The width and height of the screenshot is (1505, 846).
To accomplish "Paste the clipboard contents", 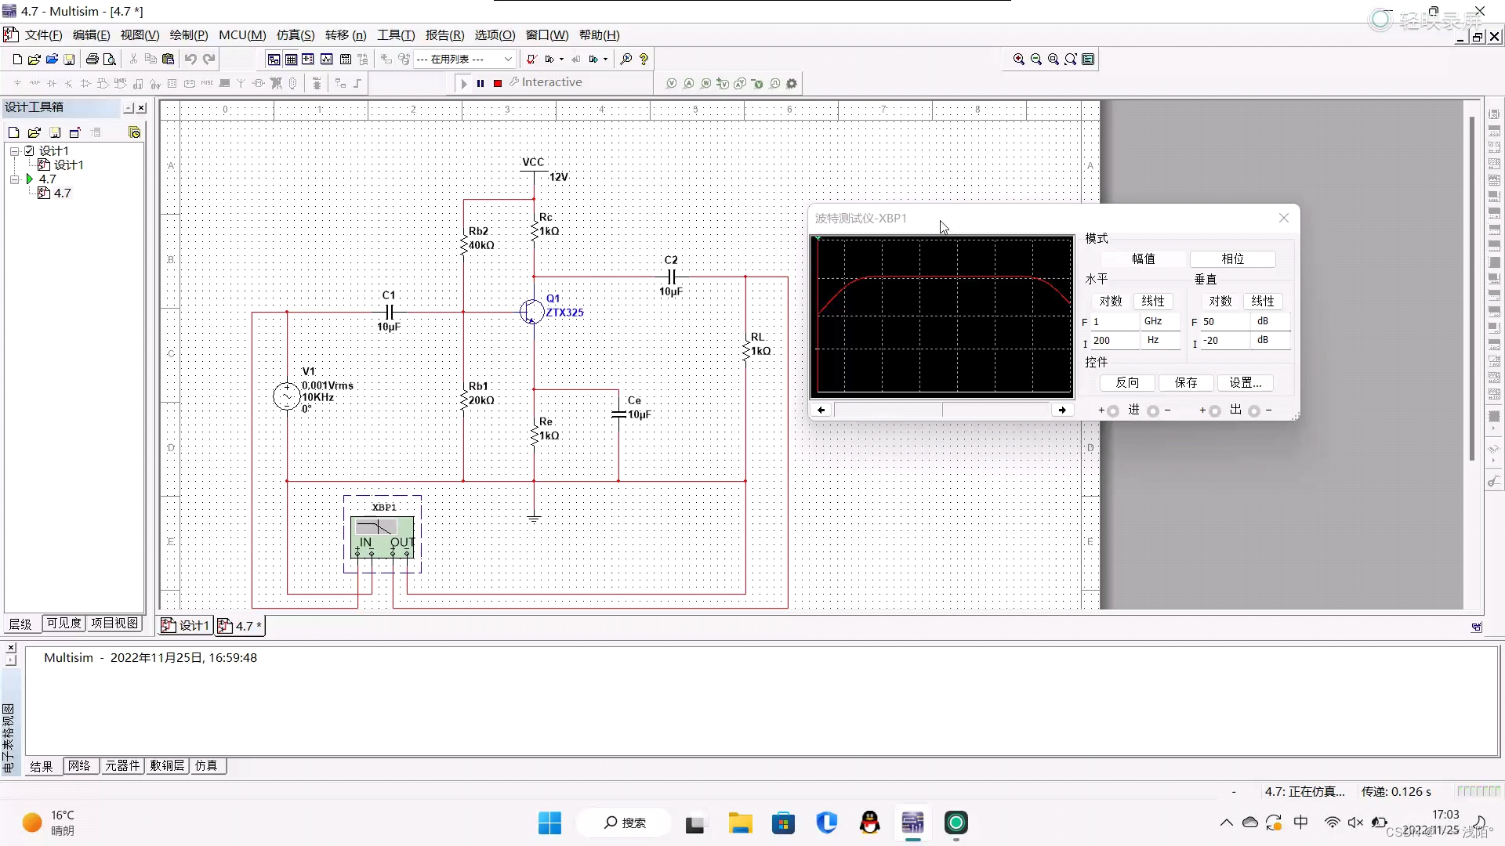I will [x=169, y=59].
